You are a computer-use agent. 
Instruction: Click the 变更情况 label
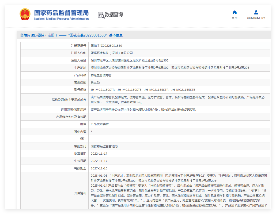[x=80, y=193]
